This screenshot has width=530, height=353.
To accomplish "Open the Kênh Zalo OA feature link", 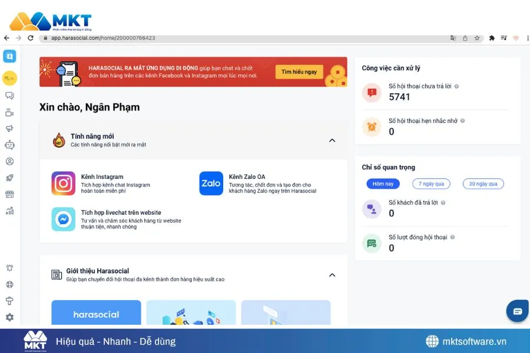I will tap(247, 177).
